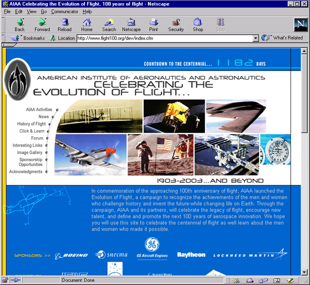Viewport: 310px width, 285px height.
Task: Print the page with Print icon
Action: click(x=153, y=22)
